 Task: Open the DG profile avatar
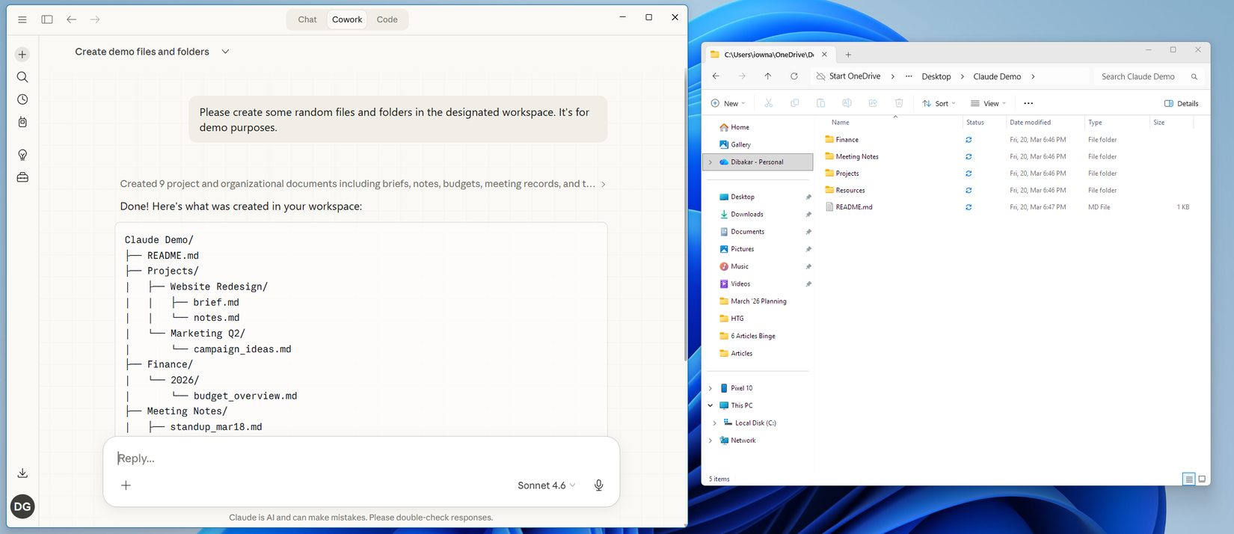[x=22, y=506]
